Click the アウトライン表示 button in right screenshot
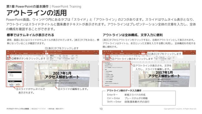202x114 pixels. point(107,57)
